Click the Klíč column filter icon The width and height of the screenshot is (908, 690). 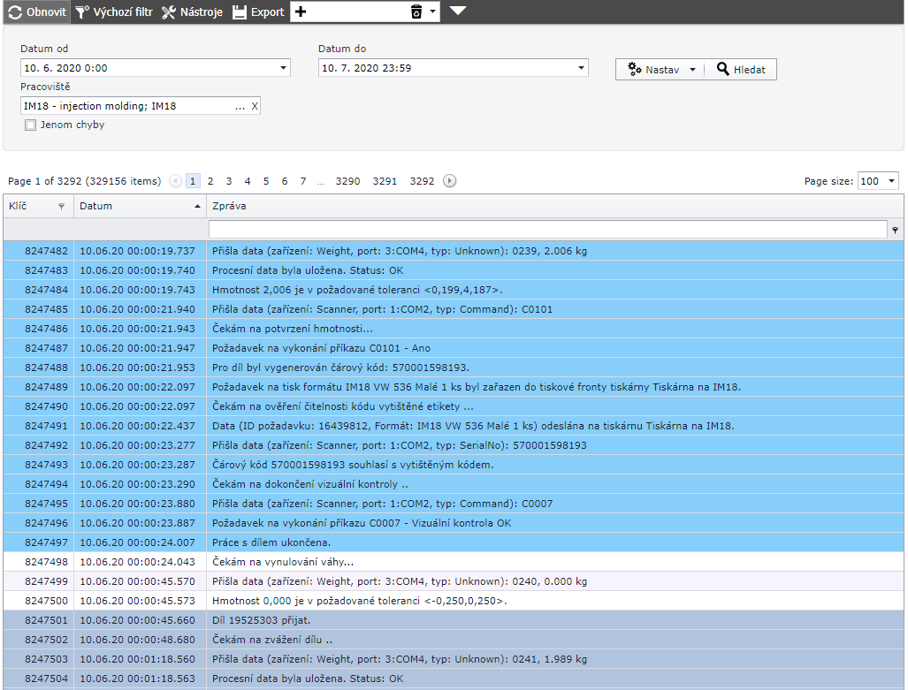click(x=61, y=206)
